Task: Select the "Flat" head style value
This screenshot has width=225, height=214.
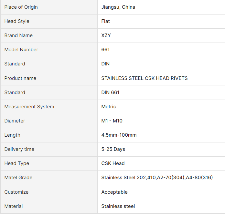Action: [x=106, y=21]
